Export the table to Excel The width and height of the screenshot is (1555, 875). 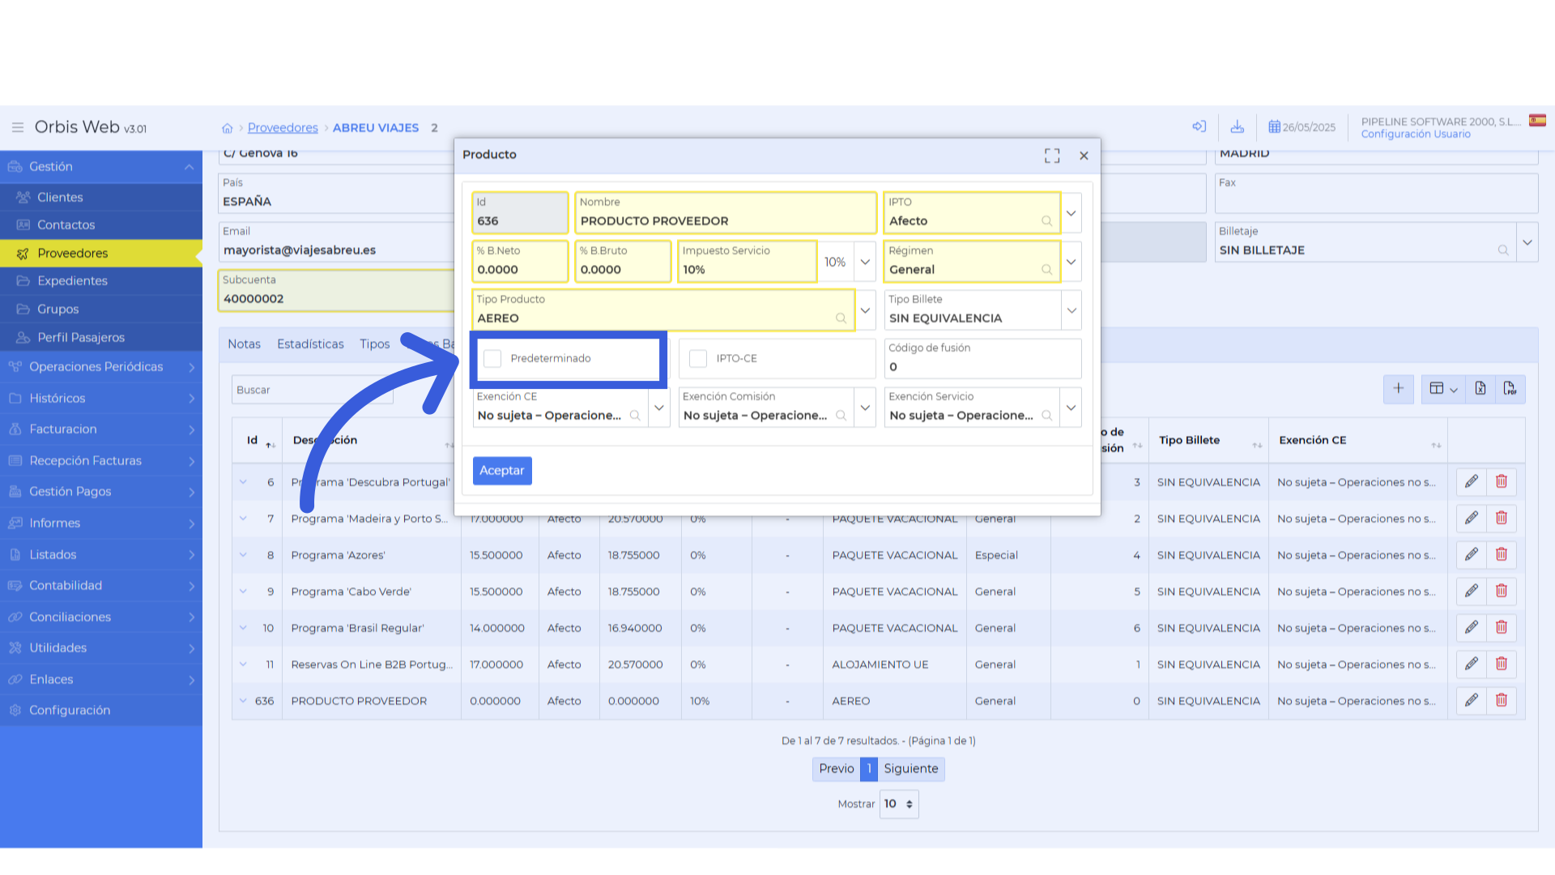click(1480, 389)
